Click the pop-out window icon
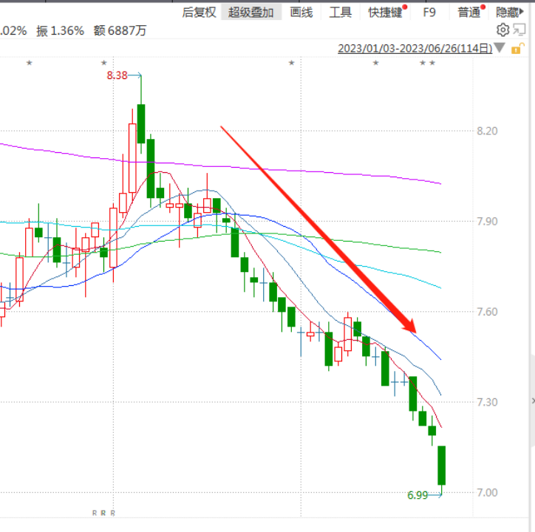The image size is (535, 532). point(519,30)
